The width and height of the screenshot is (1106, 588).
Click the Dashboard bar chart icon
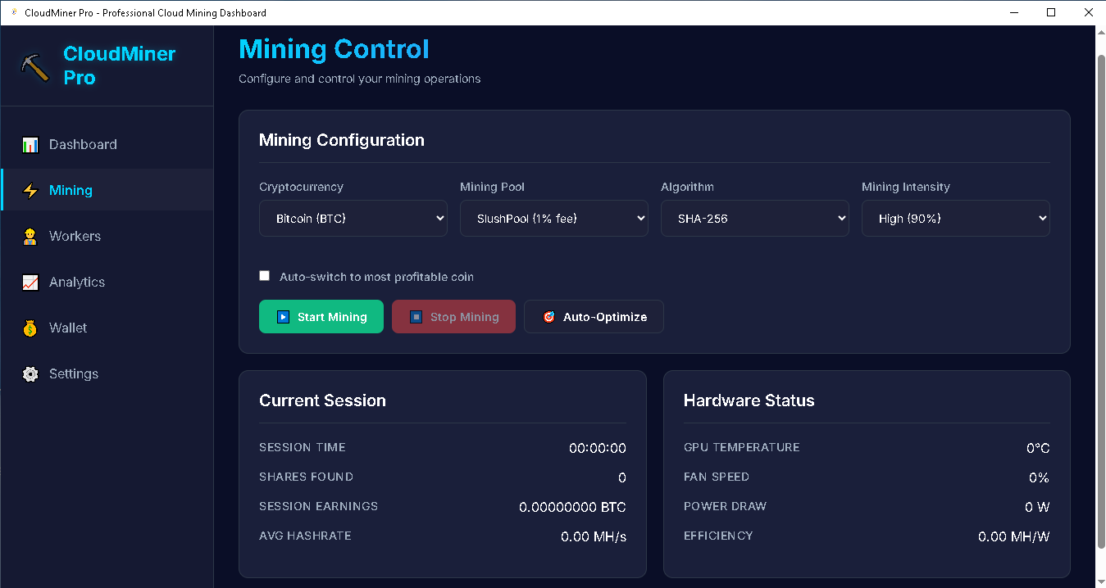click(x=30, y=145)
